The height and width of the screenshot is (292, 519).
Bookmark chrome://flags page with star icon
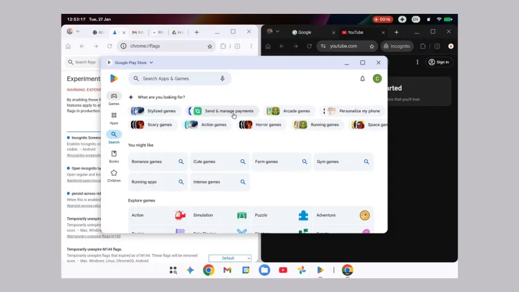pyautogui.click(x=210, y=46)
